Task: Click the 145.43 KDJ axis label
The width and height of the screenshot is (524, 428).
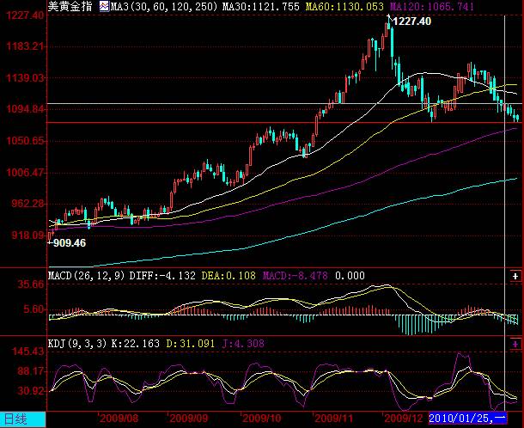Action: [28, 352]
